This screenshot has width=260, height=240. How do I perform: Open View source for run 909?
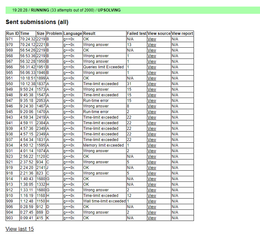152,201
